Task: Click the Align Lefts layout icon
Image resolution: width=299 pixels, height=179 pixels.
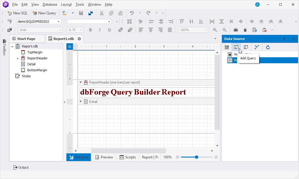Action: click(x=152, y=21)
